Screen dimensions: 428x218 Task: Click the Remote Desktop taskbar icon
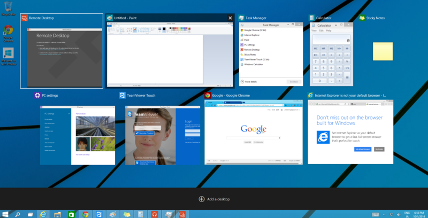point(182,214)
